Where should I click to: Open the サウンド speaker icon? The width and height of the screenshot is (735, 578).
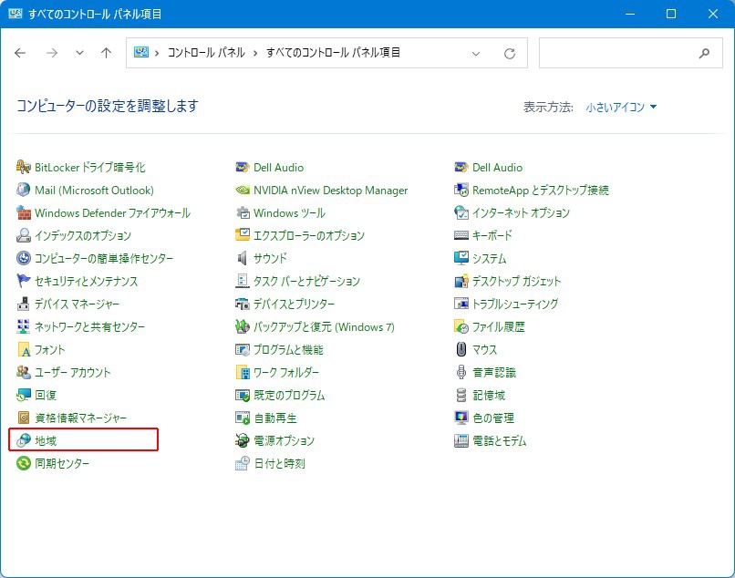[x=243, y=259]
